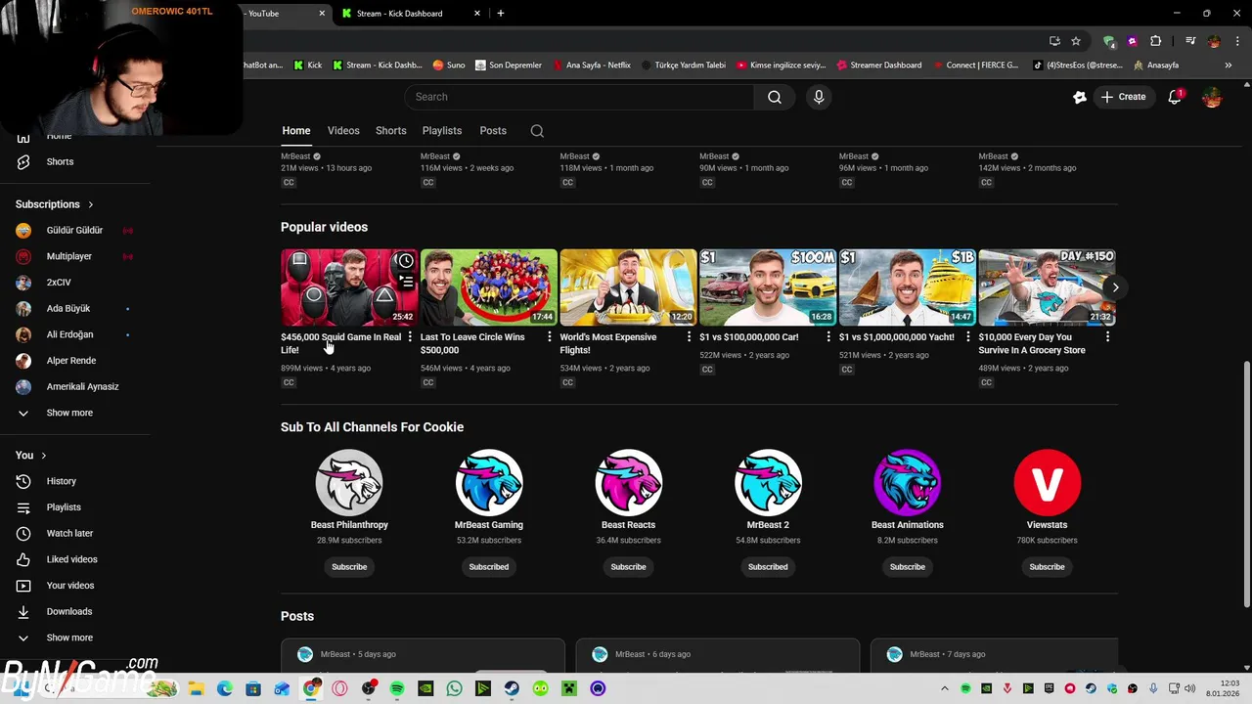1252x704 pixels.
Task: Open the Beast Philanthropy channel avatar
Action: [x=349, y=482]
